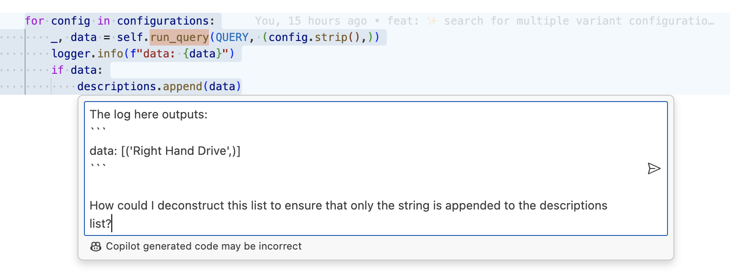
Task: Click the Copilot logo icon below the input
Action: tap(95, 246)
